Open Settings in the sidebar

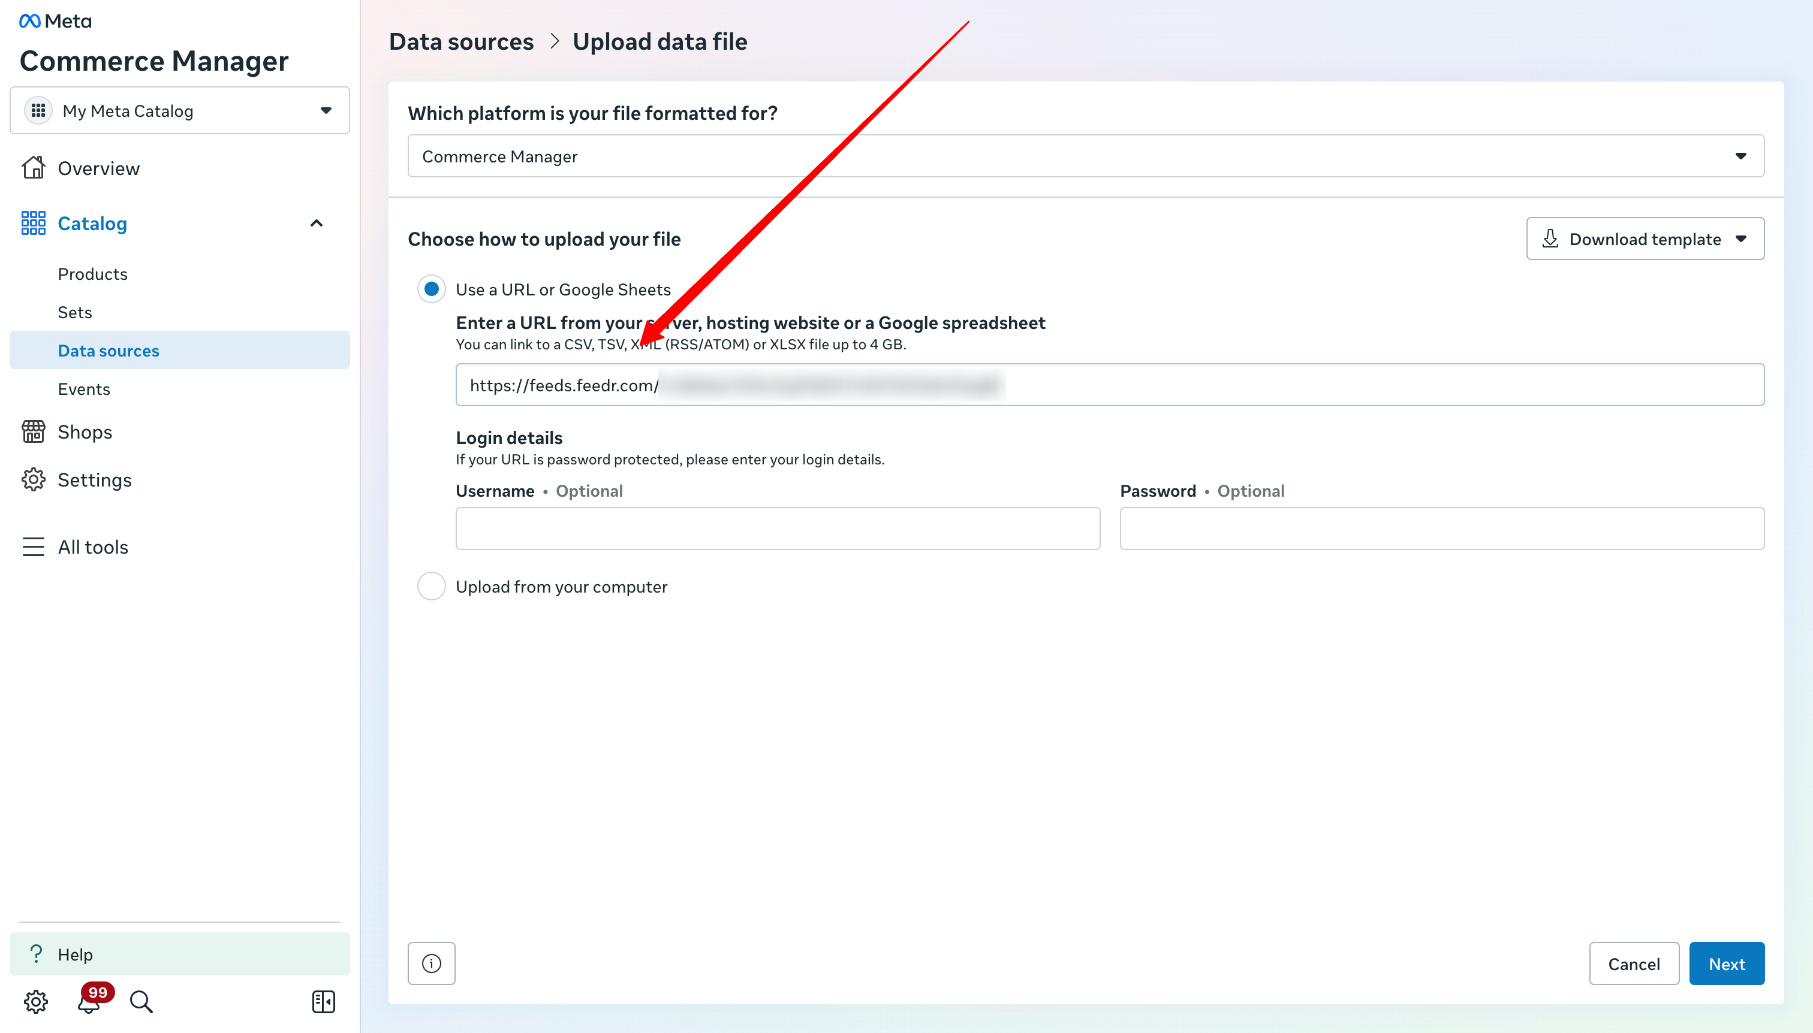click(x=94, y=481)
